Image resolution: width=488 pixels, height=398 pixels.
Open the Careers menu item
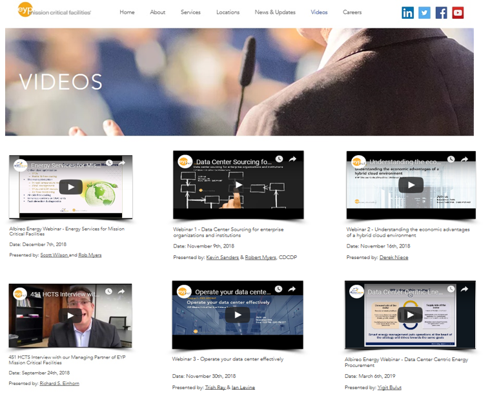pyautogui.click(x=352, y=12)
